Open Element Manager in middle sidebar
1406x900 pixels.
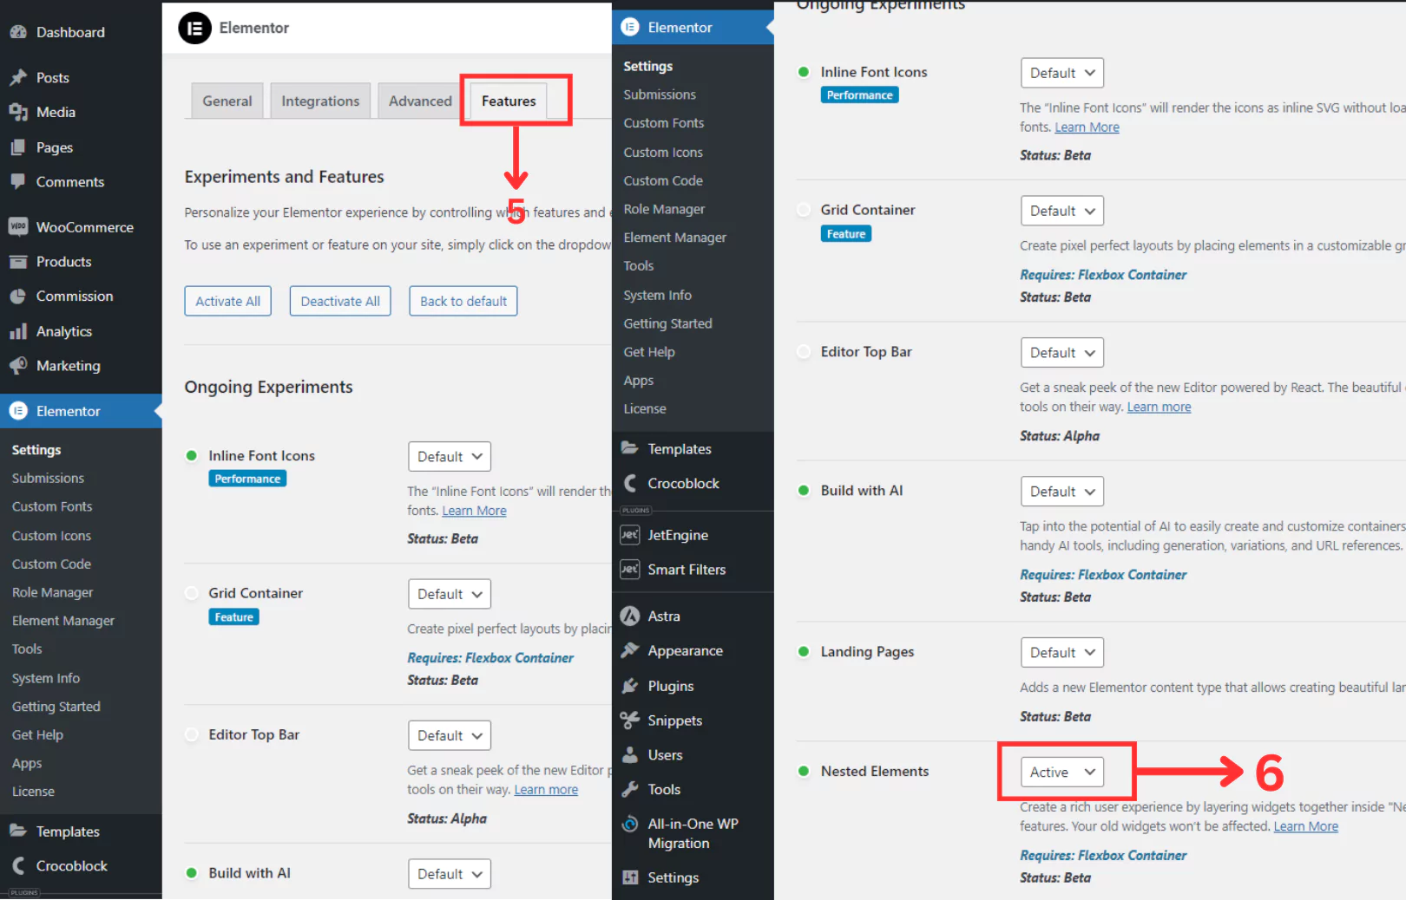674,238
